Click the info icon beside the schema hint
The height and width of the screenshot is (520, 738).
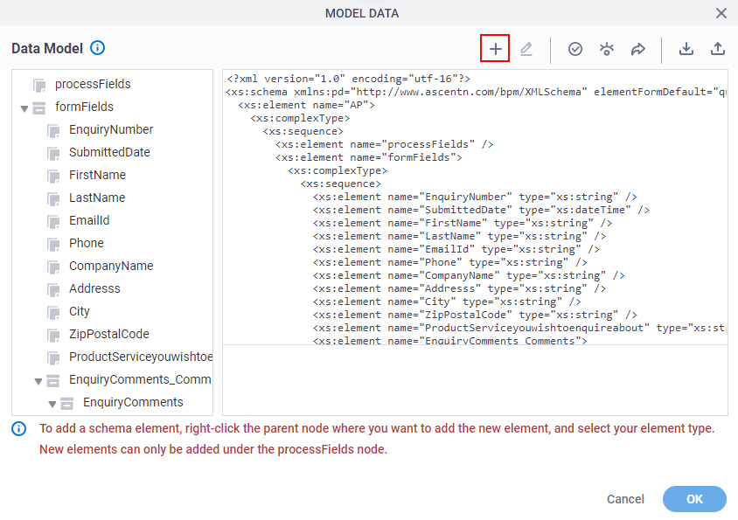(19, 429)
